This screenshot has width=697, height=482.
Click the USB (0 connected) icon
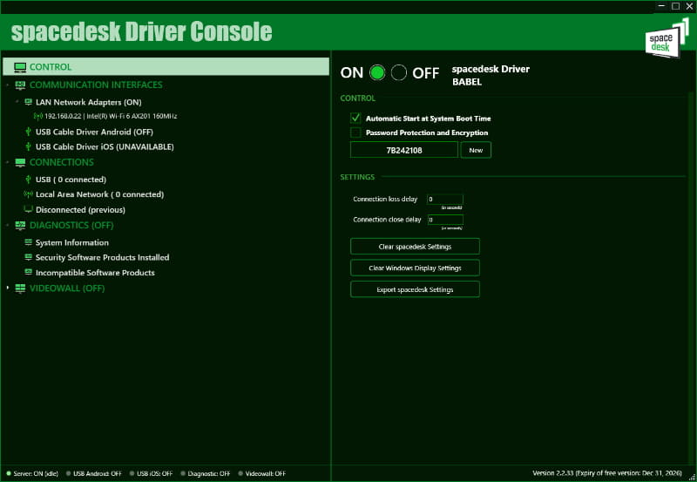click(x=28, y=180)
